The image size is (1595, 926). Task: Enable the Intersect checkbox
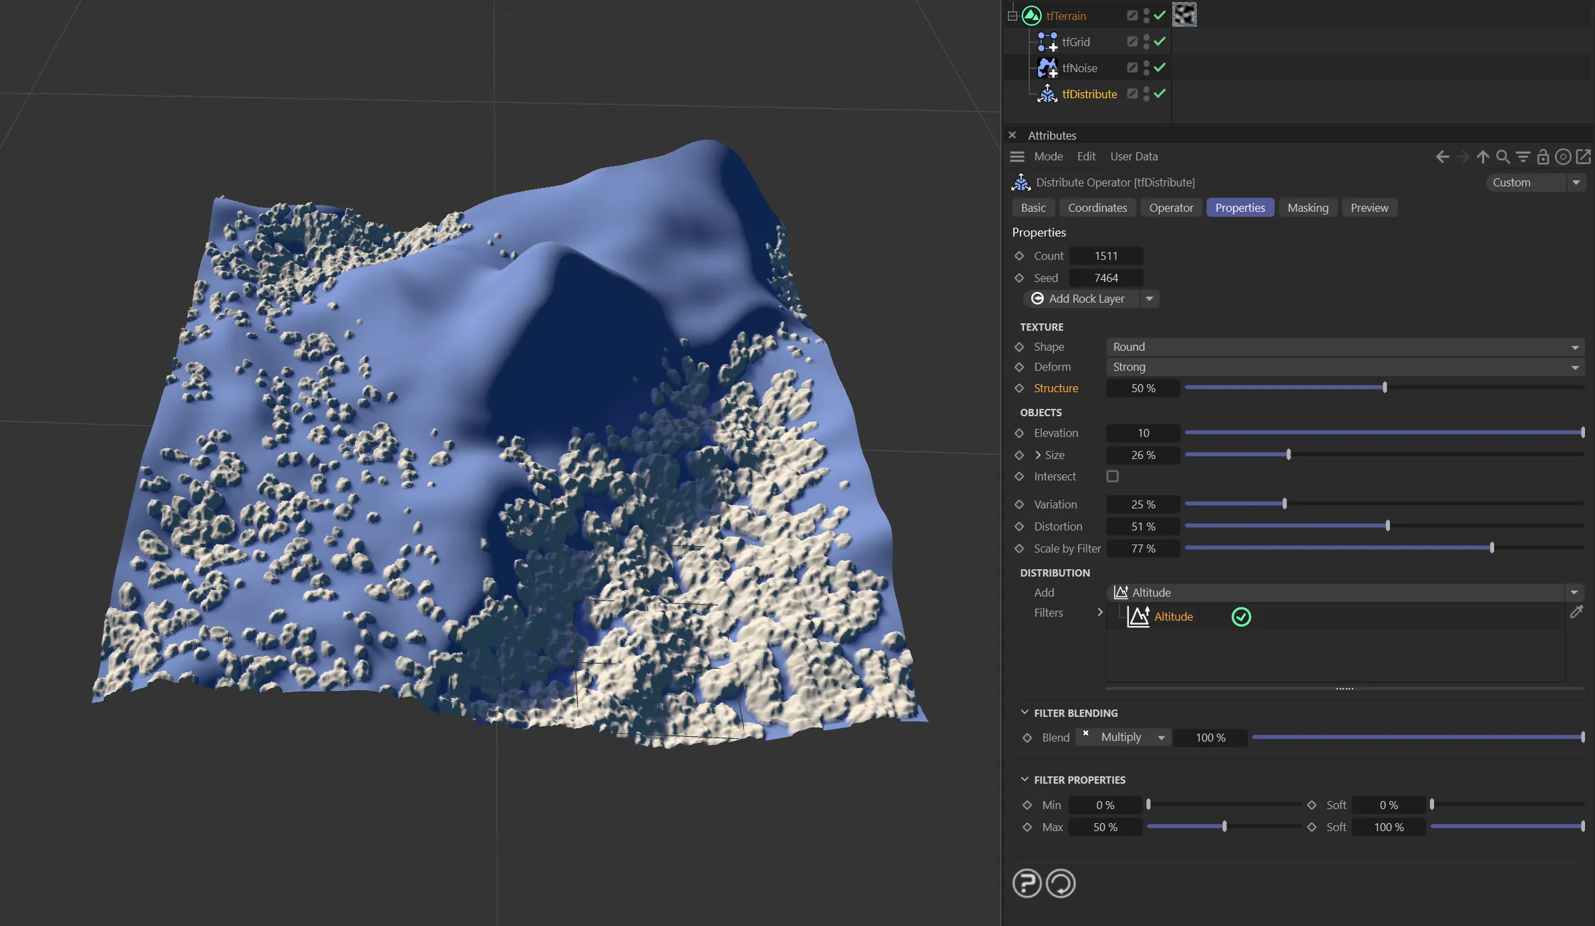click(1112, 476)
